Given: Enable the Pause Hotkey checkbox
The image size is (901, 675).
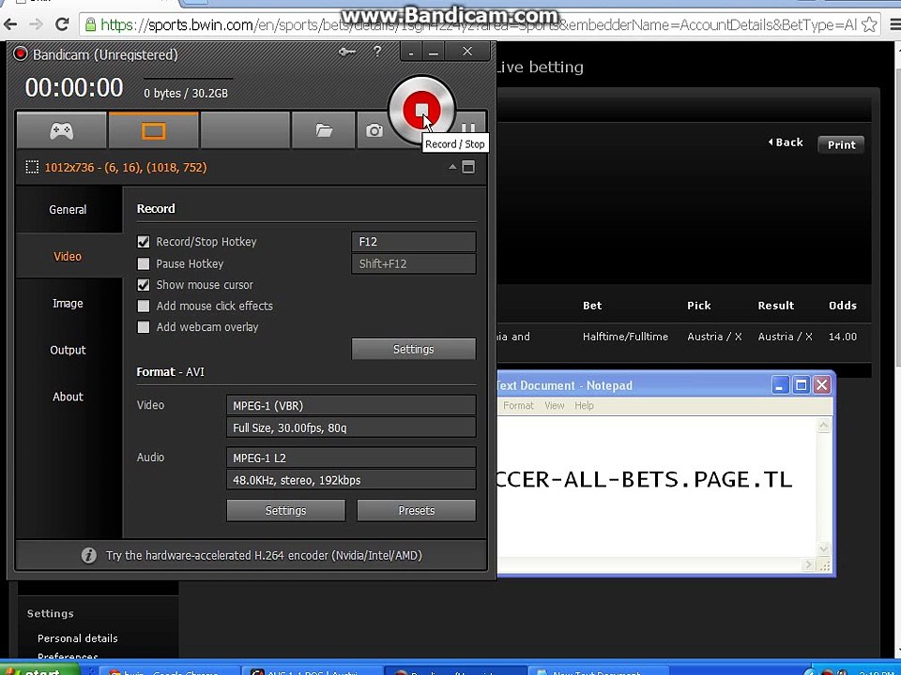Looking at the screenshot, I should [x=144, y=264].
